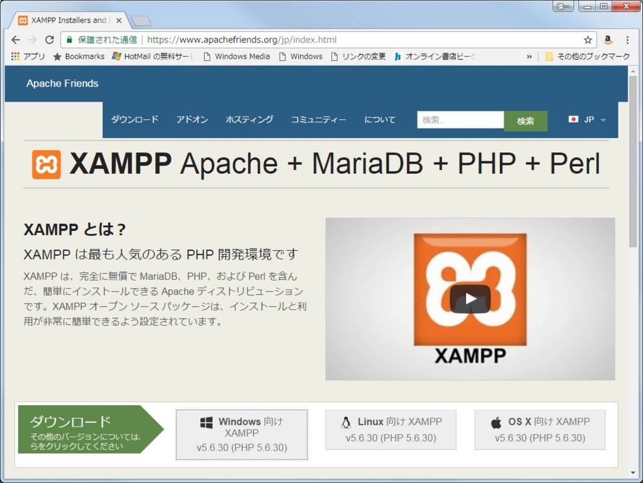The height and width of the screenshot is (483, 643).
Task: Click the browser forward arrow
Action: point(33,40)
